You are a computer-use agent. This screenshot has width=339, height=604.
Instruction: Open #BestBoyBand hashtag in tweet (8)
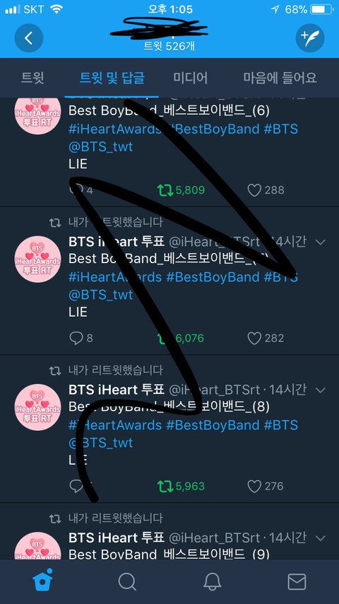point(213,425)
